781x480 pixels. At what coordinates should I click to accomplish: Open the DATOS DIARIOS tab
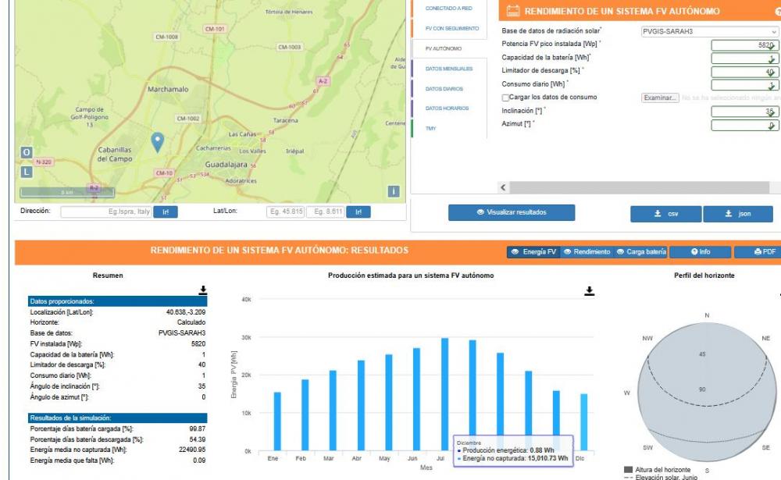[444, 89]
